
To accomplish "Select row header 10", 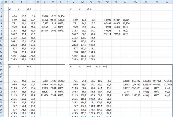I will pyautogui.click(x=2, y=38).
